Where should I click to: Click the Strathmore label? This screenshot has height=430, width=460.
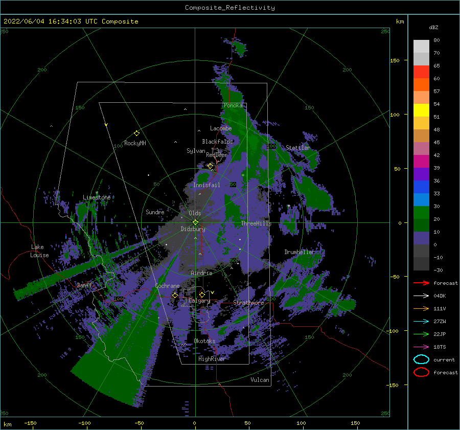point(248,303)
